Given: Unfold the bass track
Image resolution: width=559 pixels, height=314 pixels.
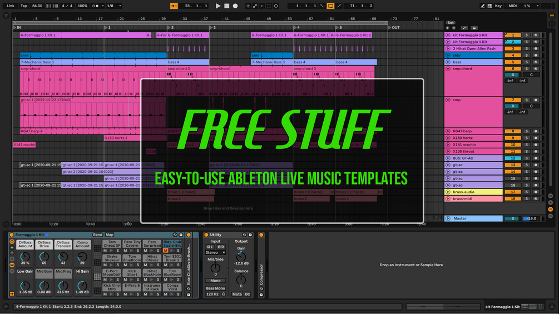Looking at the screenshot, I should [x=448, y=62].
